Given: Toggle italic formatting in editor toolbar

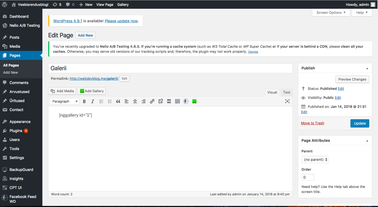Looking at the screenshot, I should (x=93, y=101).
